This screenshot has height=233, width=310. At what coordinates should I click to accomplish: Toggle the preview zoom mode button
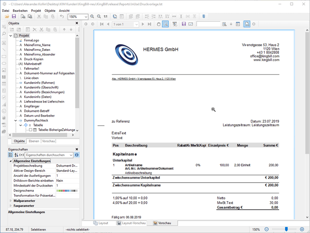coord(166,24)
